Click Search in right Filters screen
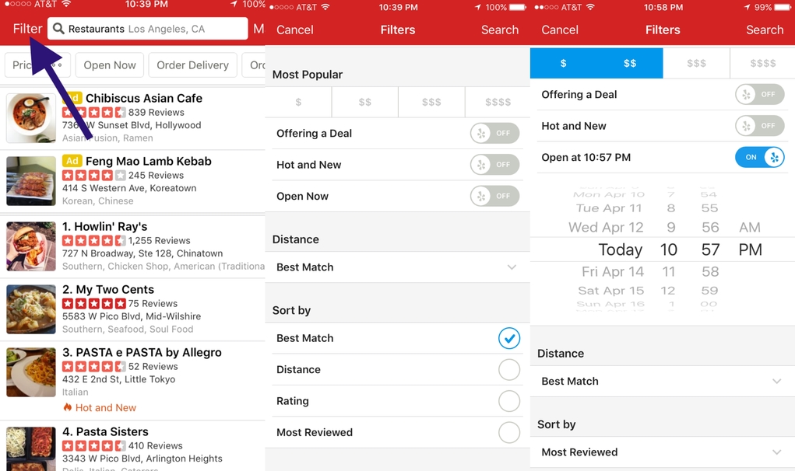795x471 pixels. click(765, 30)
